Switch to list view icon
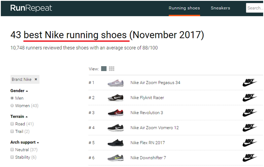The image size is (264, 167). [x=104, y=69]
